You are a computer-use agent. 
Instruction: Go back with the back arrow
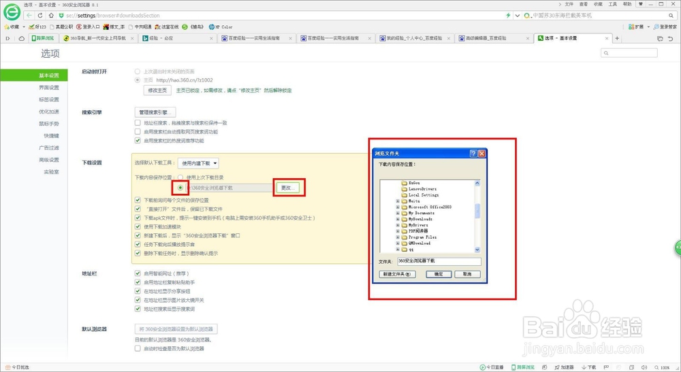29,15
